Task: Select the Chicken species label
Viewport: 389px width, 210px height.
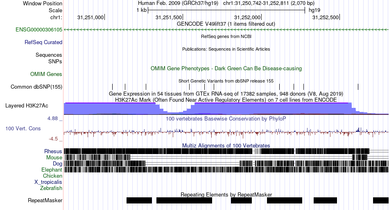Action: point(52,176)
